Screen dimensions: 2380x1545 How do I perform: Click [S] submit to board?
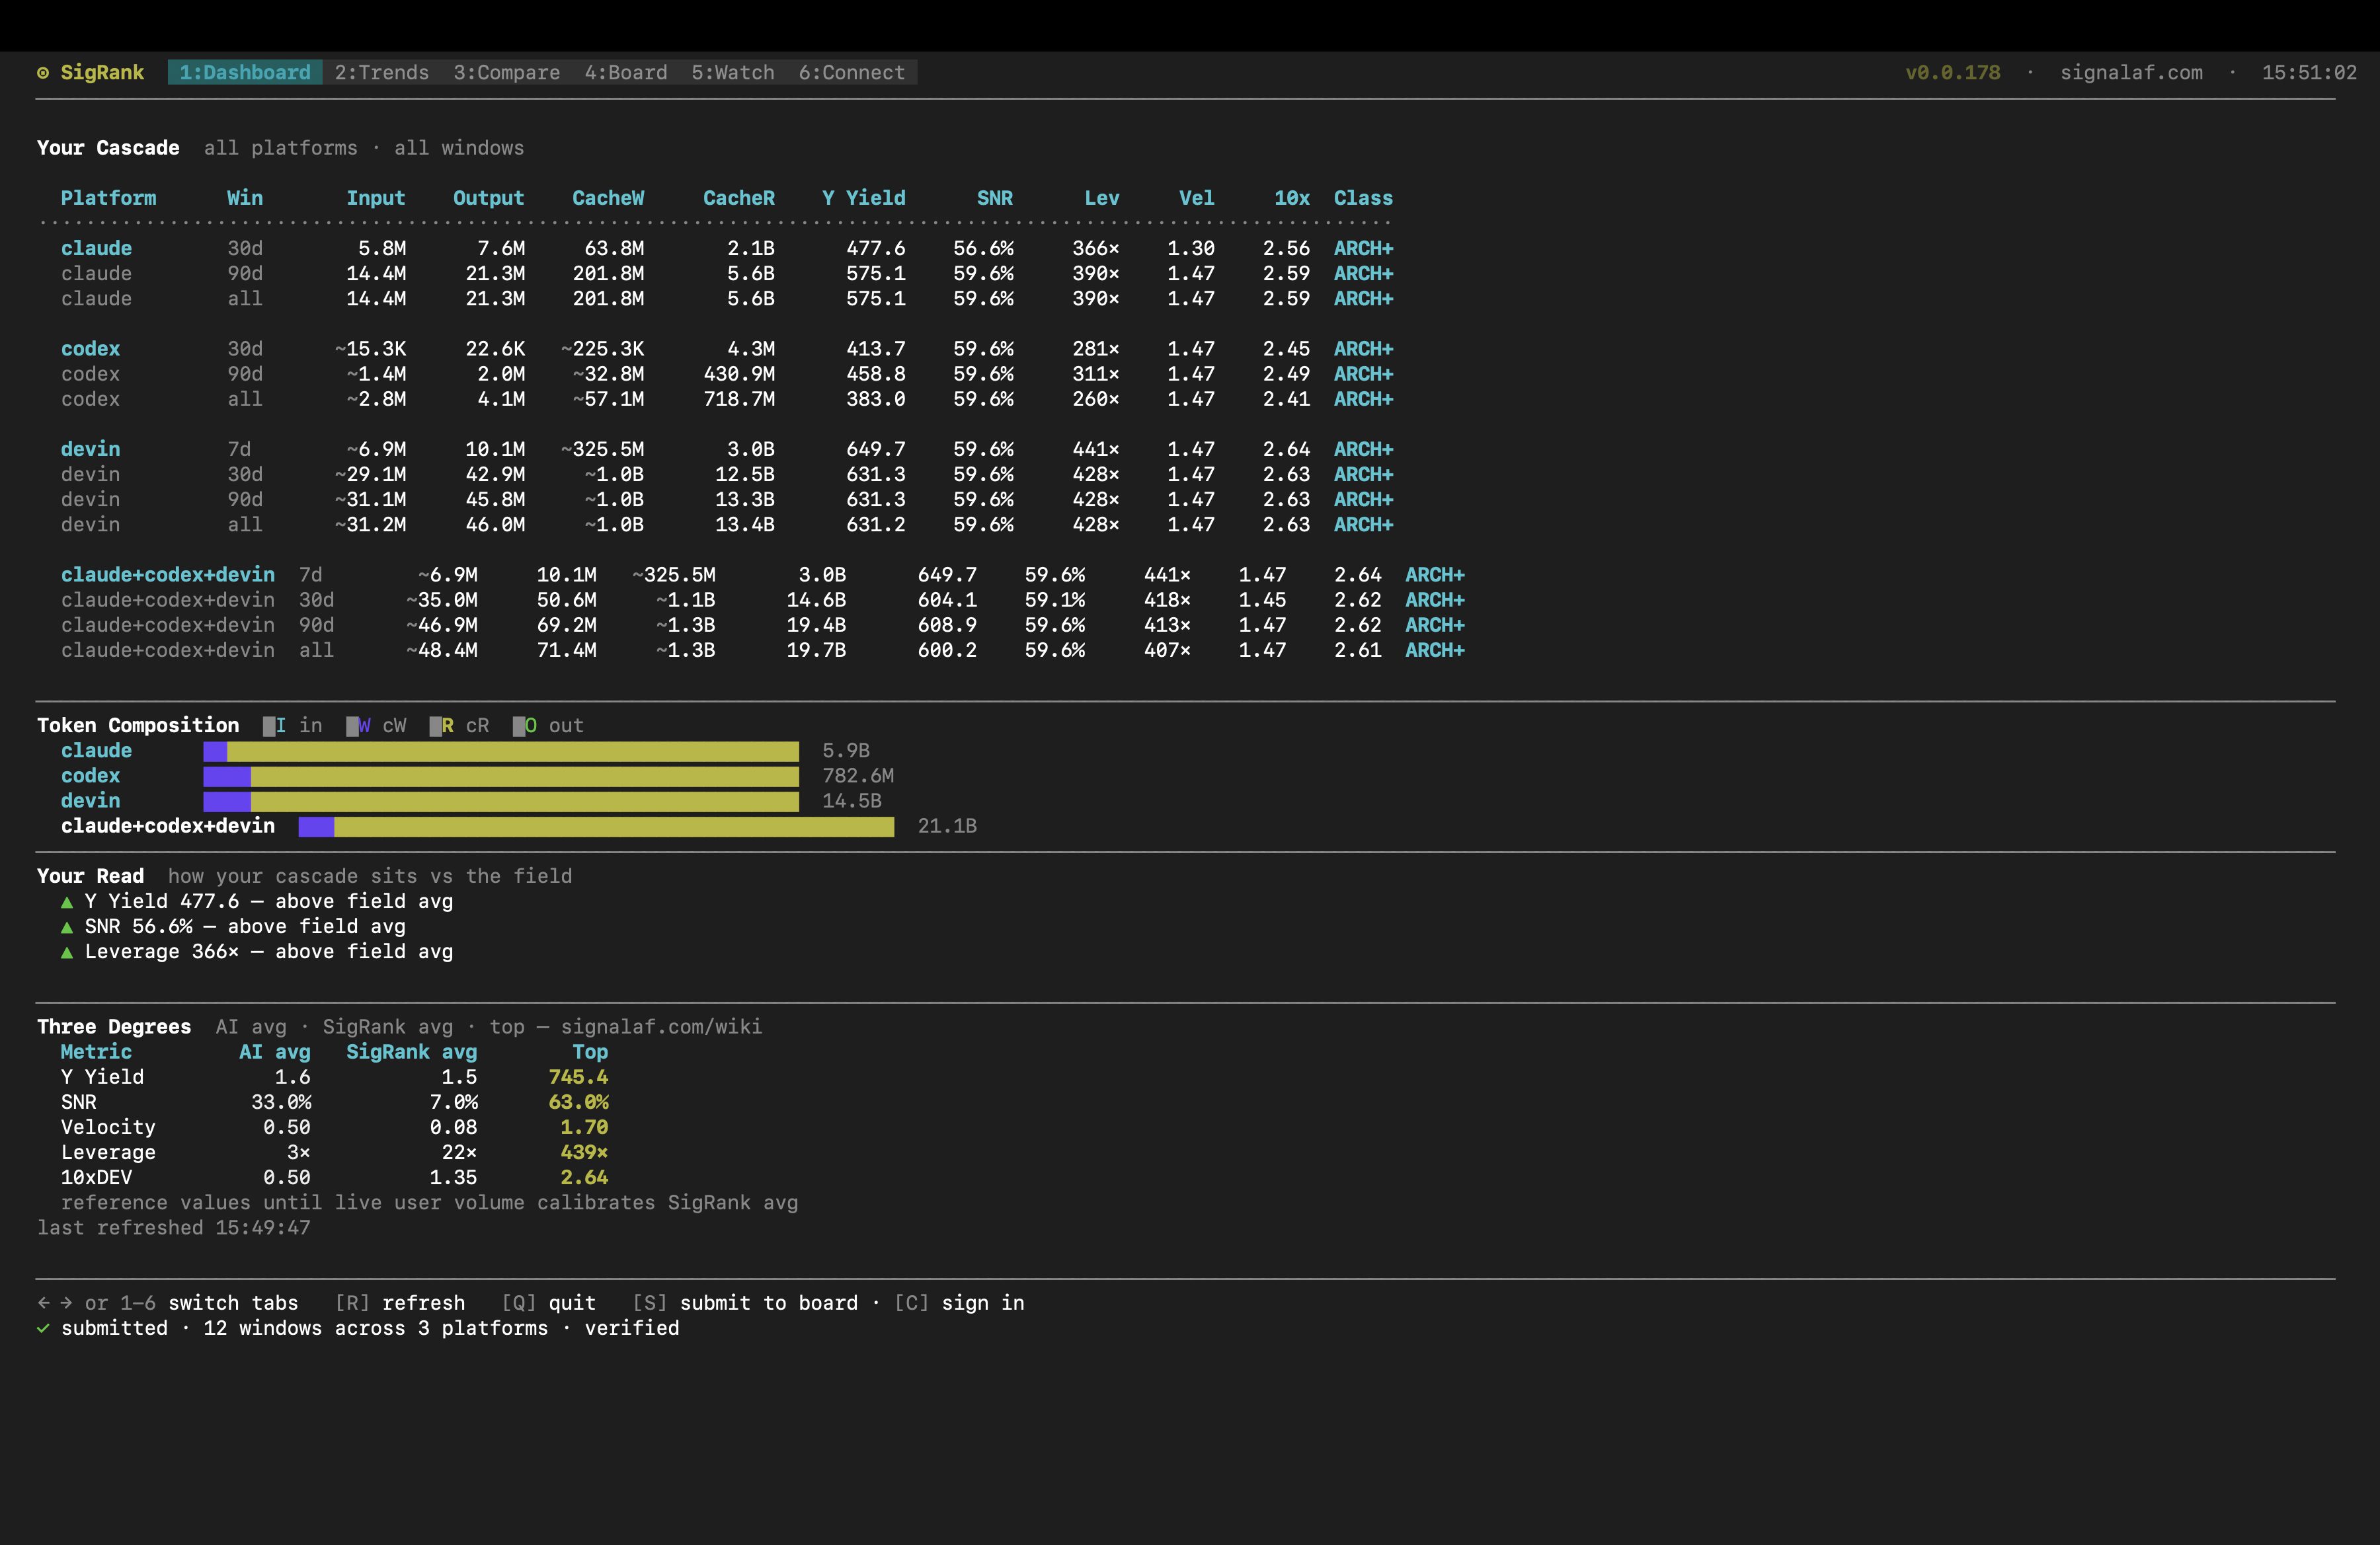point(745,1303)
